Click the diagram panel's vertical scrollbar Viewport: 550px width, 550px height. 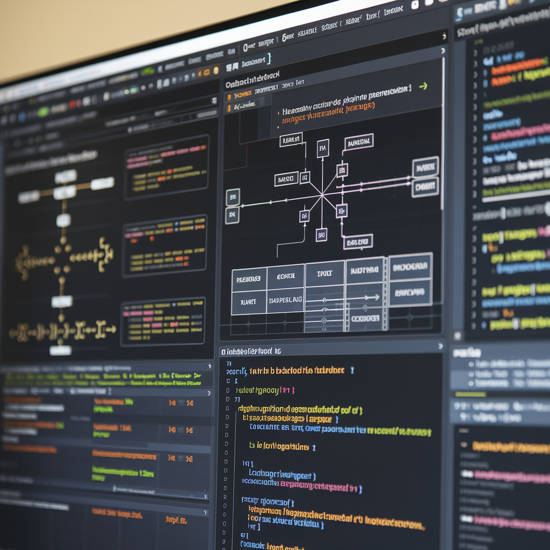443,133
